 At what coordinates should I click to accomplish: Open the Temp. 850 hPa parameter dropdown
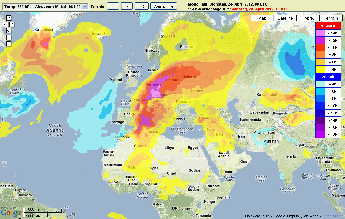(x=46, y=7)
